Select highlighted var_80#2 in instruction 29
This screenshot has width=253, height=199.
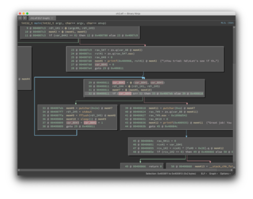[x=119, y=82]
